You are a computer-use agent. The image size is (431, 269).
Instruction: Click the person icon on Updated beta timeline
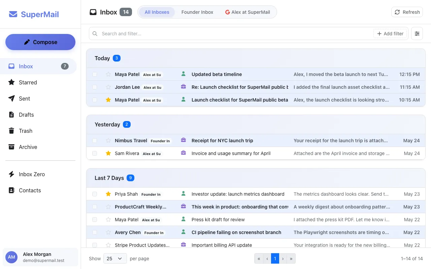click(x=184, y=74)
